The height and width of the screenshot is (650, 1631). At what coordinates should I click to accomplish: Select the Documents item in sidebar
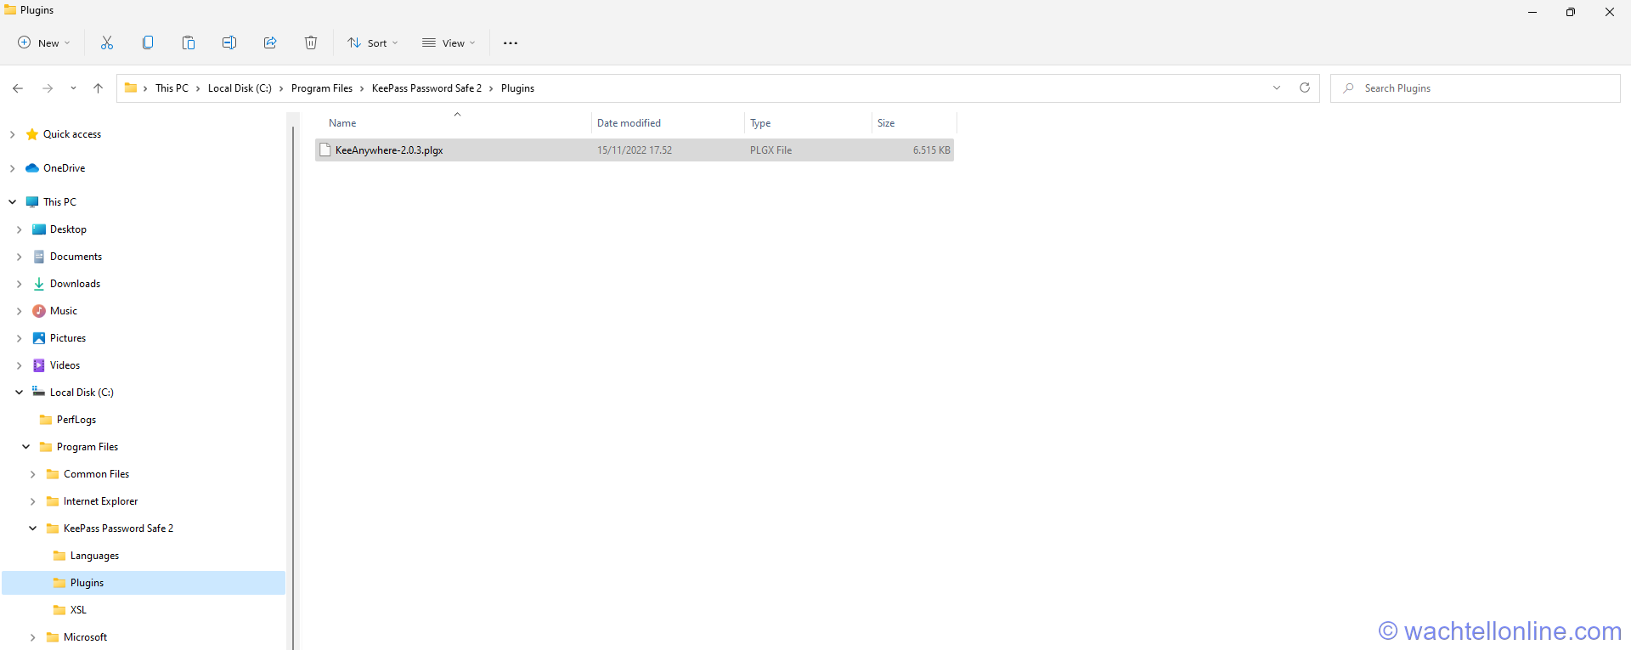pos(76,257)
